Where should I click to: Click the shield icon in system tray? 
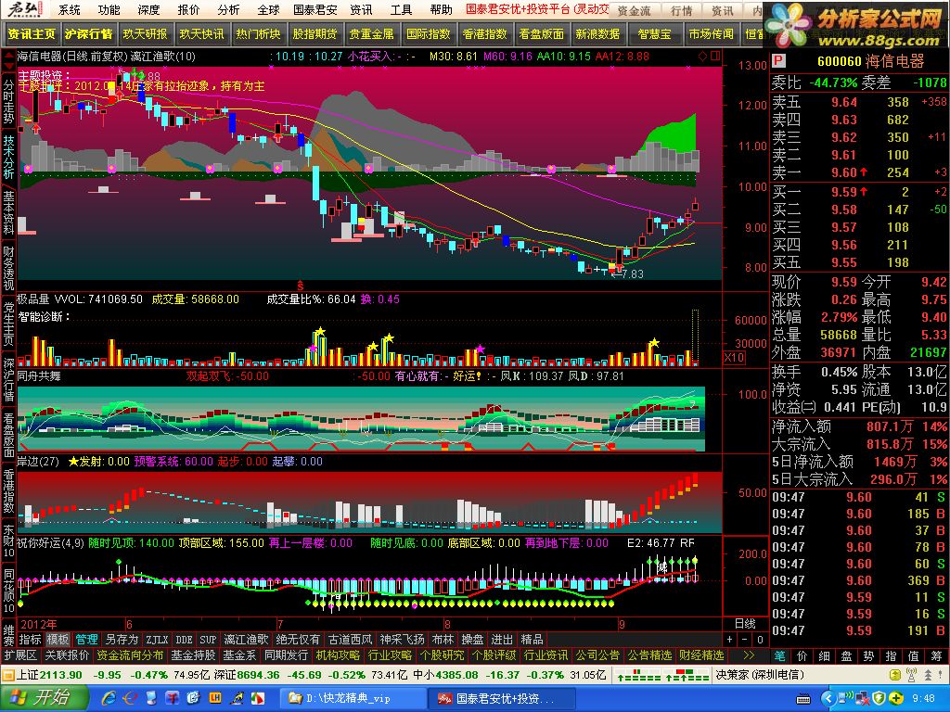[879, 698]
